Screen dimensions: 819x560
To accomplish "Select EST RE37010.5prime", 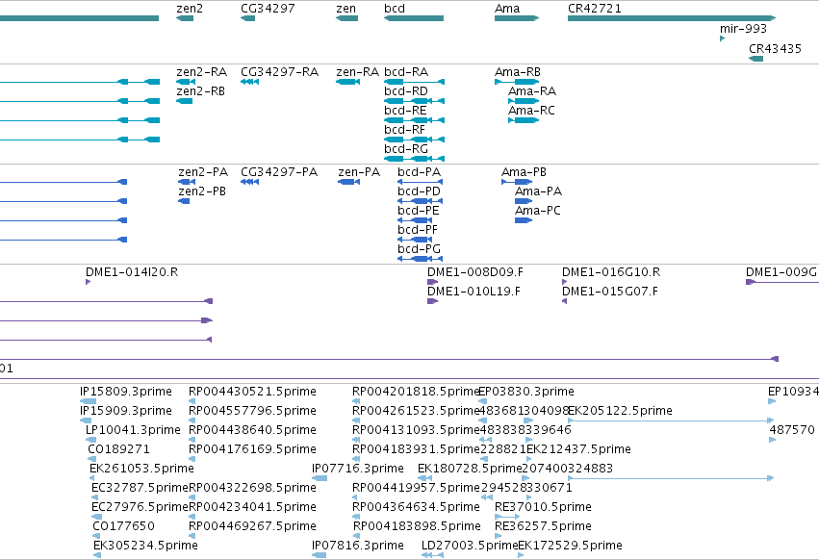I will (507, 517).
